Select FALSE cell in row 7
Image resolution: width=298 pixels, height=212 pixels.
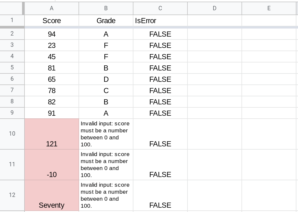pyautogui.click(x=160, y=90)
